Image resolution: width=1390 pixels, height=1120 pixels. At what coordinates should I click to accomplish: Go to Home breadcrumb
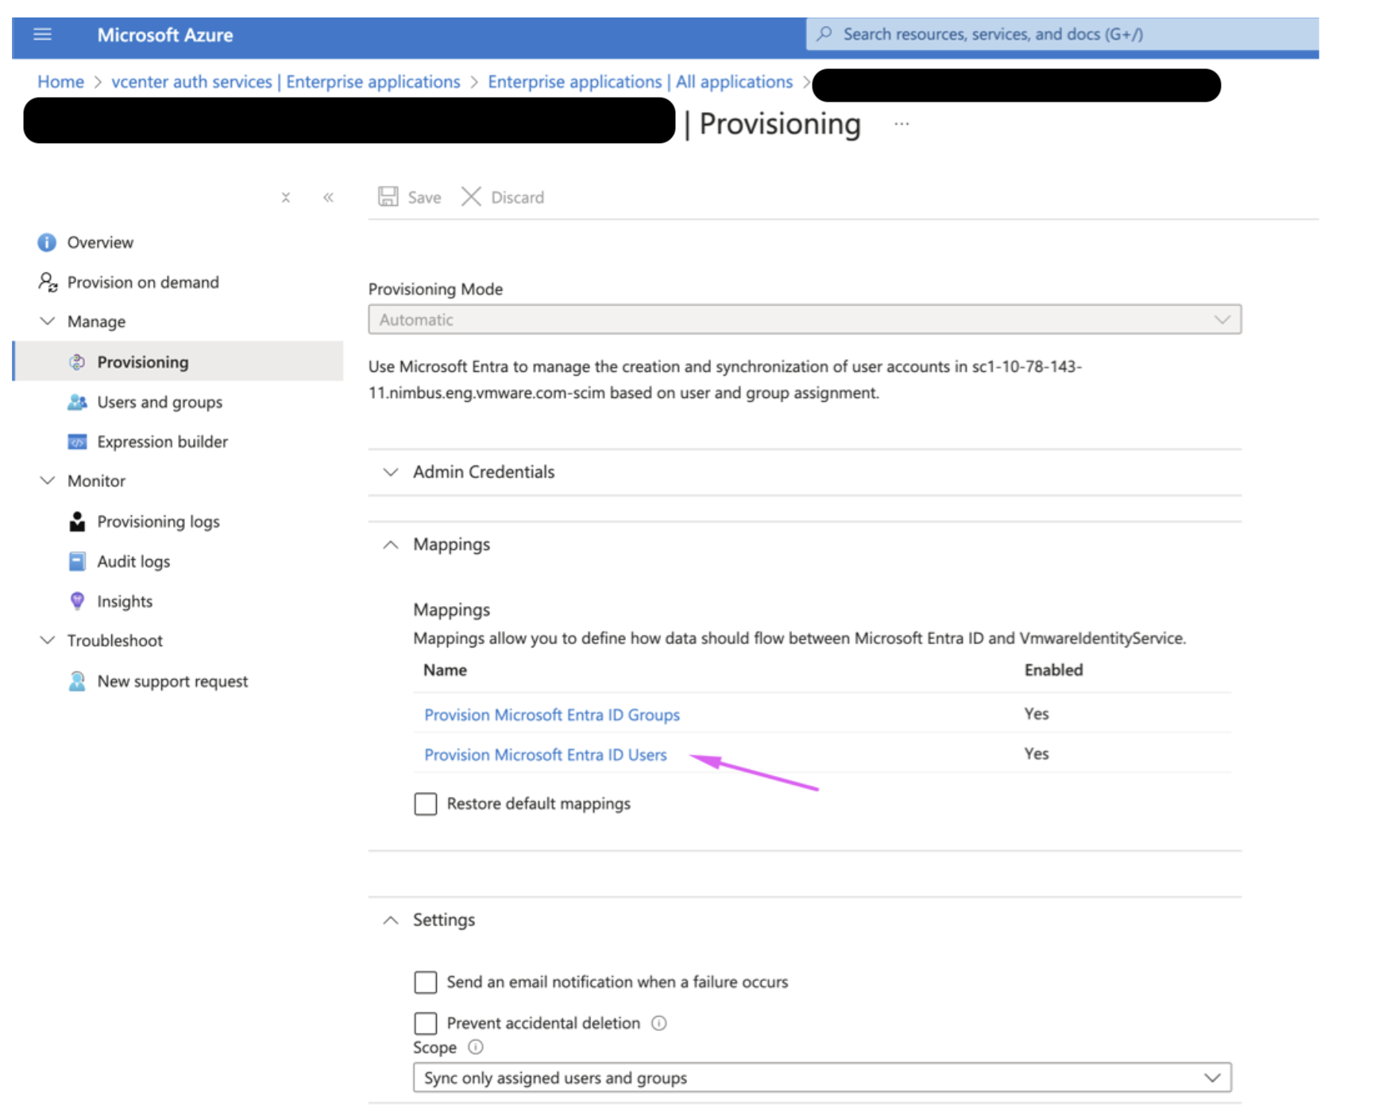point(60,82)
